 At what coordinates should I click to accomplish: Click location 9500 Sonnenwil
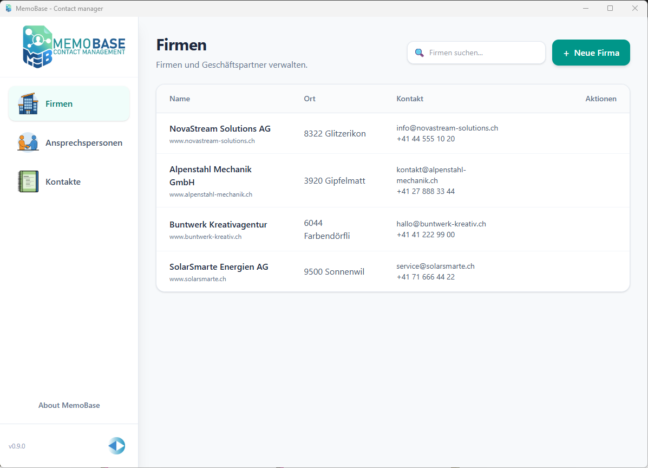[x=334, y=271]
